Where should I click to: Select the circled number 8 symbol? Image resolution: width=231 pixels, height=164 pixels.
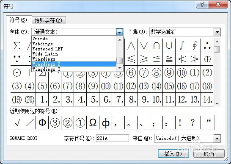pyautogui.click(x=156, y=72)
